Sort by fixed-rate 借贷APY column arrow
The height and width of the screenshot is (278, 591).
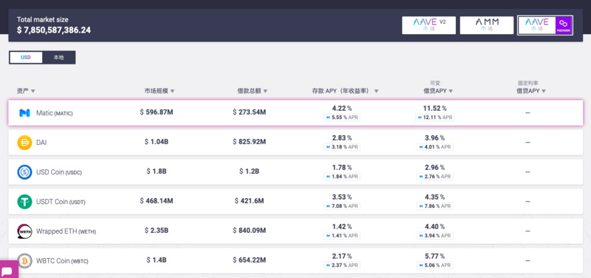(544, 91)
